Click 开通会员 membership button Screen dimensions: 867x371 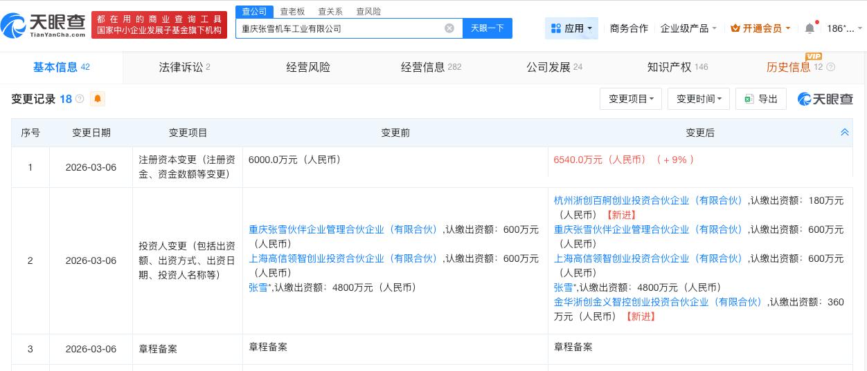[760, 28]
